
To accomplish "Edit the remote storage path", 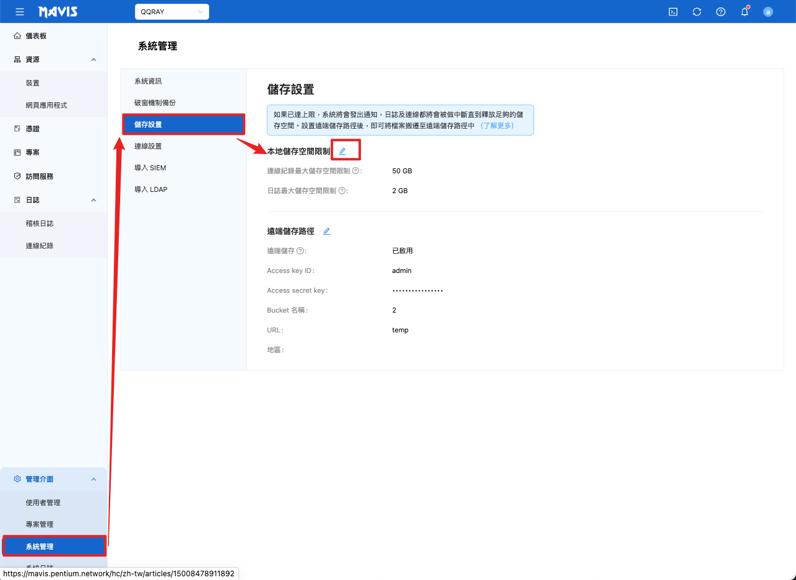I will pyautogui.click(x=327, y=231).
